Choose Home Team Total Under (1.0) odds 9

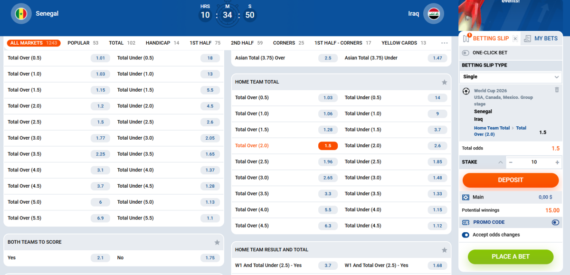point(437,114)
